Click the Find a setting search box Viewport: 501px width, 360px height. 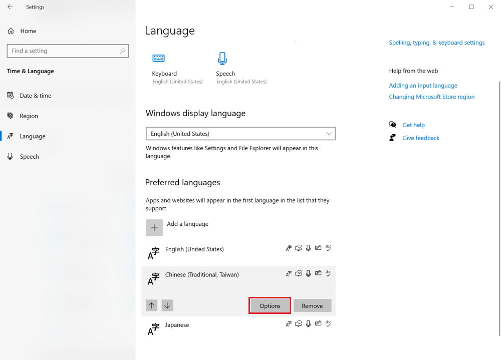[x=68, y=51]
